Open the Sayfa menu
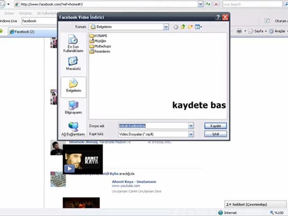The height and width of the screenshot is (216, 288). [x=258, y=31]
